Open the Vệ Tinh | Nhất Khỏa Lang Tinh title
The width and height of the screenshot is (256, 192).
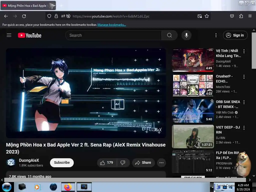coord(228,53)
